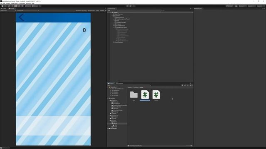The image size is (266, 149).
Task: Open the File menu
Action: (1, 3)
